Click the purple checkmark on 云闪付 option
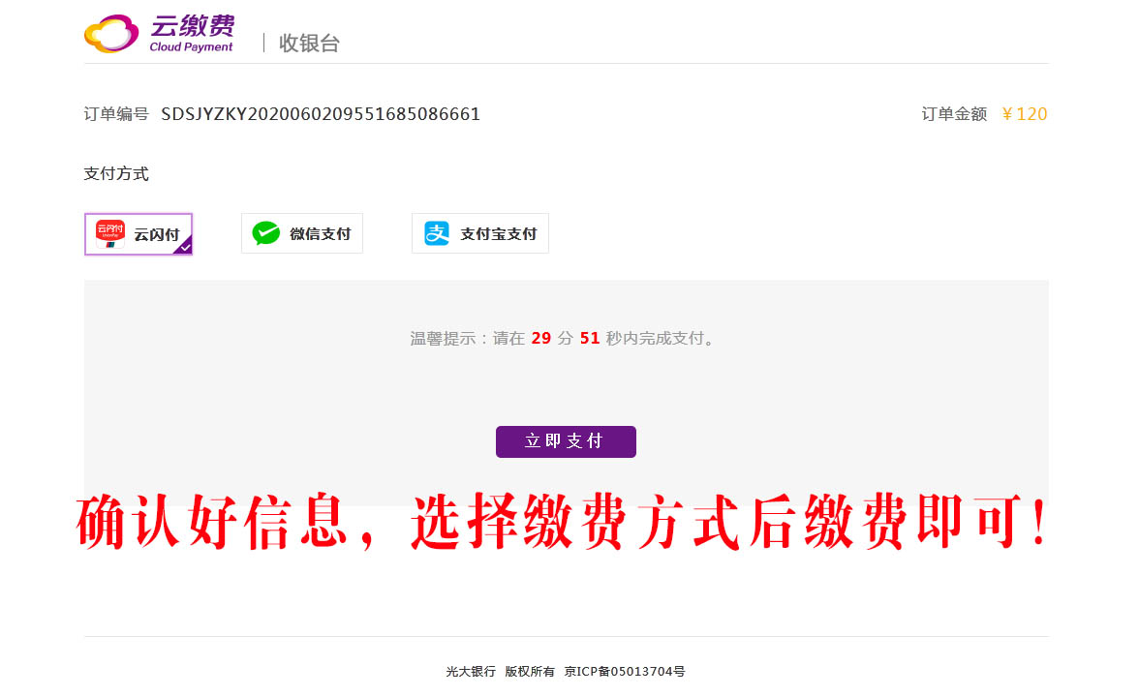Viewport: 1139px width, 696px height. [184, 246]
